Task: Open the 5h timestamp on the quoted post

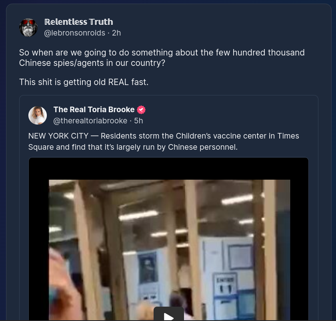Action: (x=138, y=121)
